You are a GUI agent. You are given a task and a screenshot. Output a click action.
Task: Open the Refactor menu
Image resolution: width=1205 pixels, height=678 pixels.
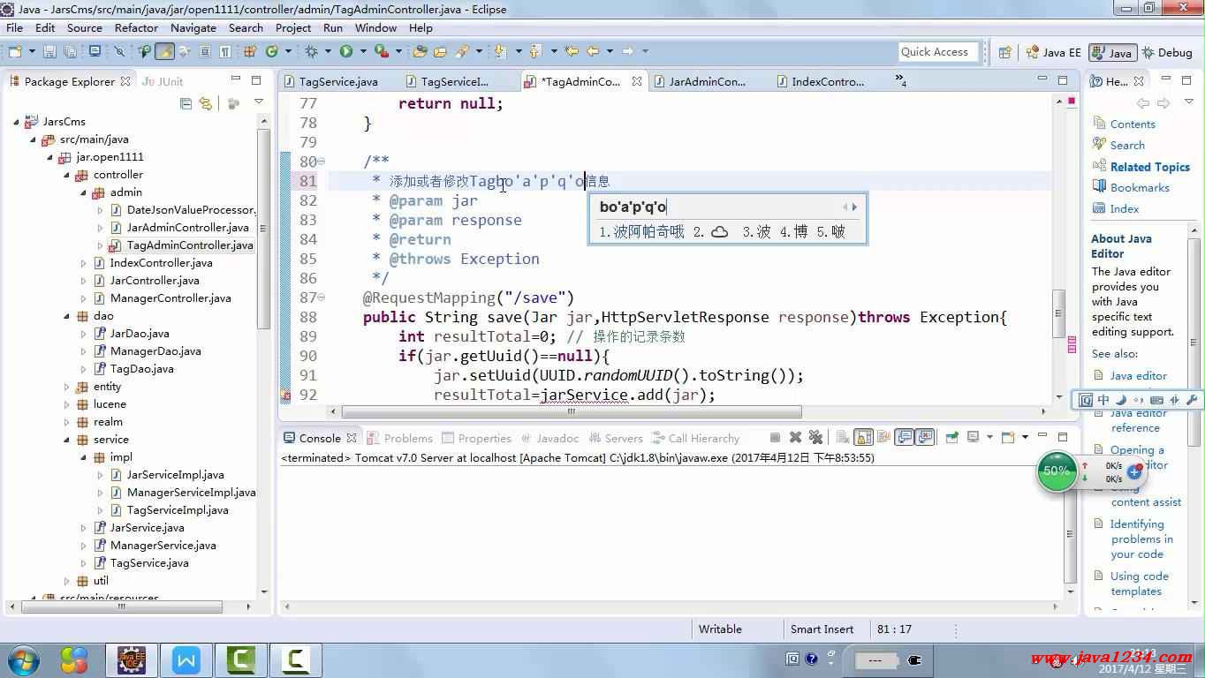pyautogui.click(x=136, y=27)
